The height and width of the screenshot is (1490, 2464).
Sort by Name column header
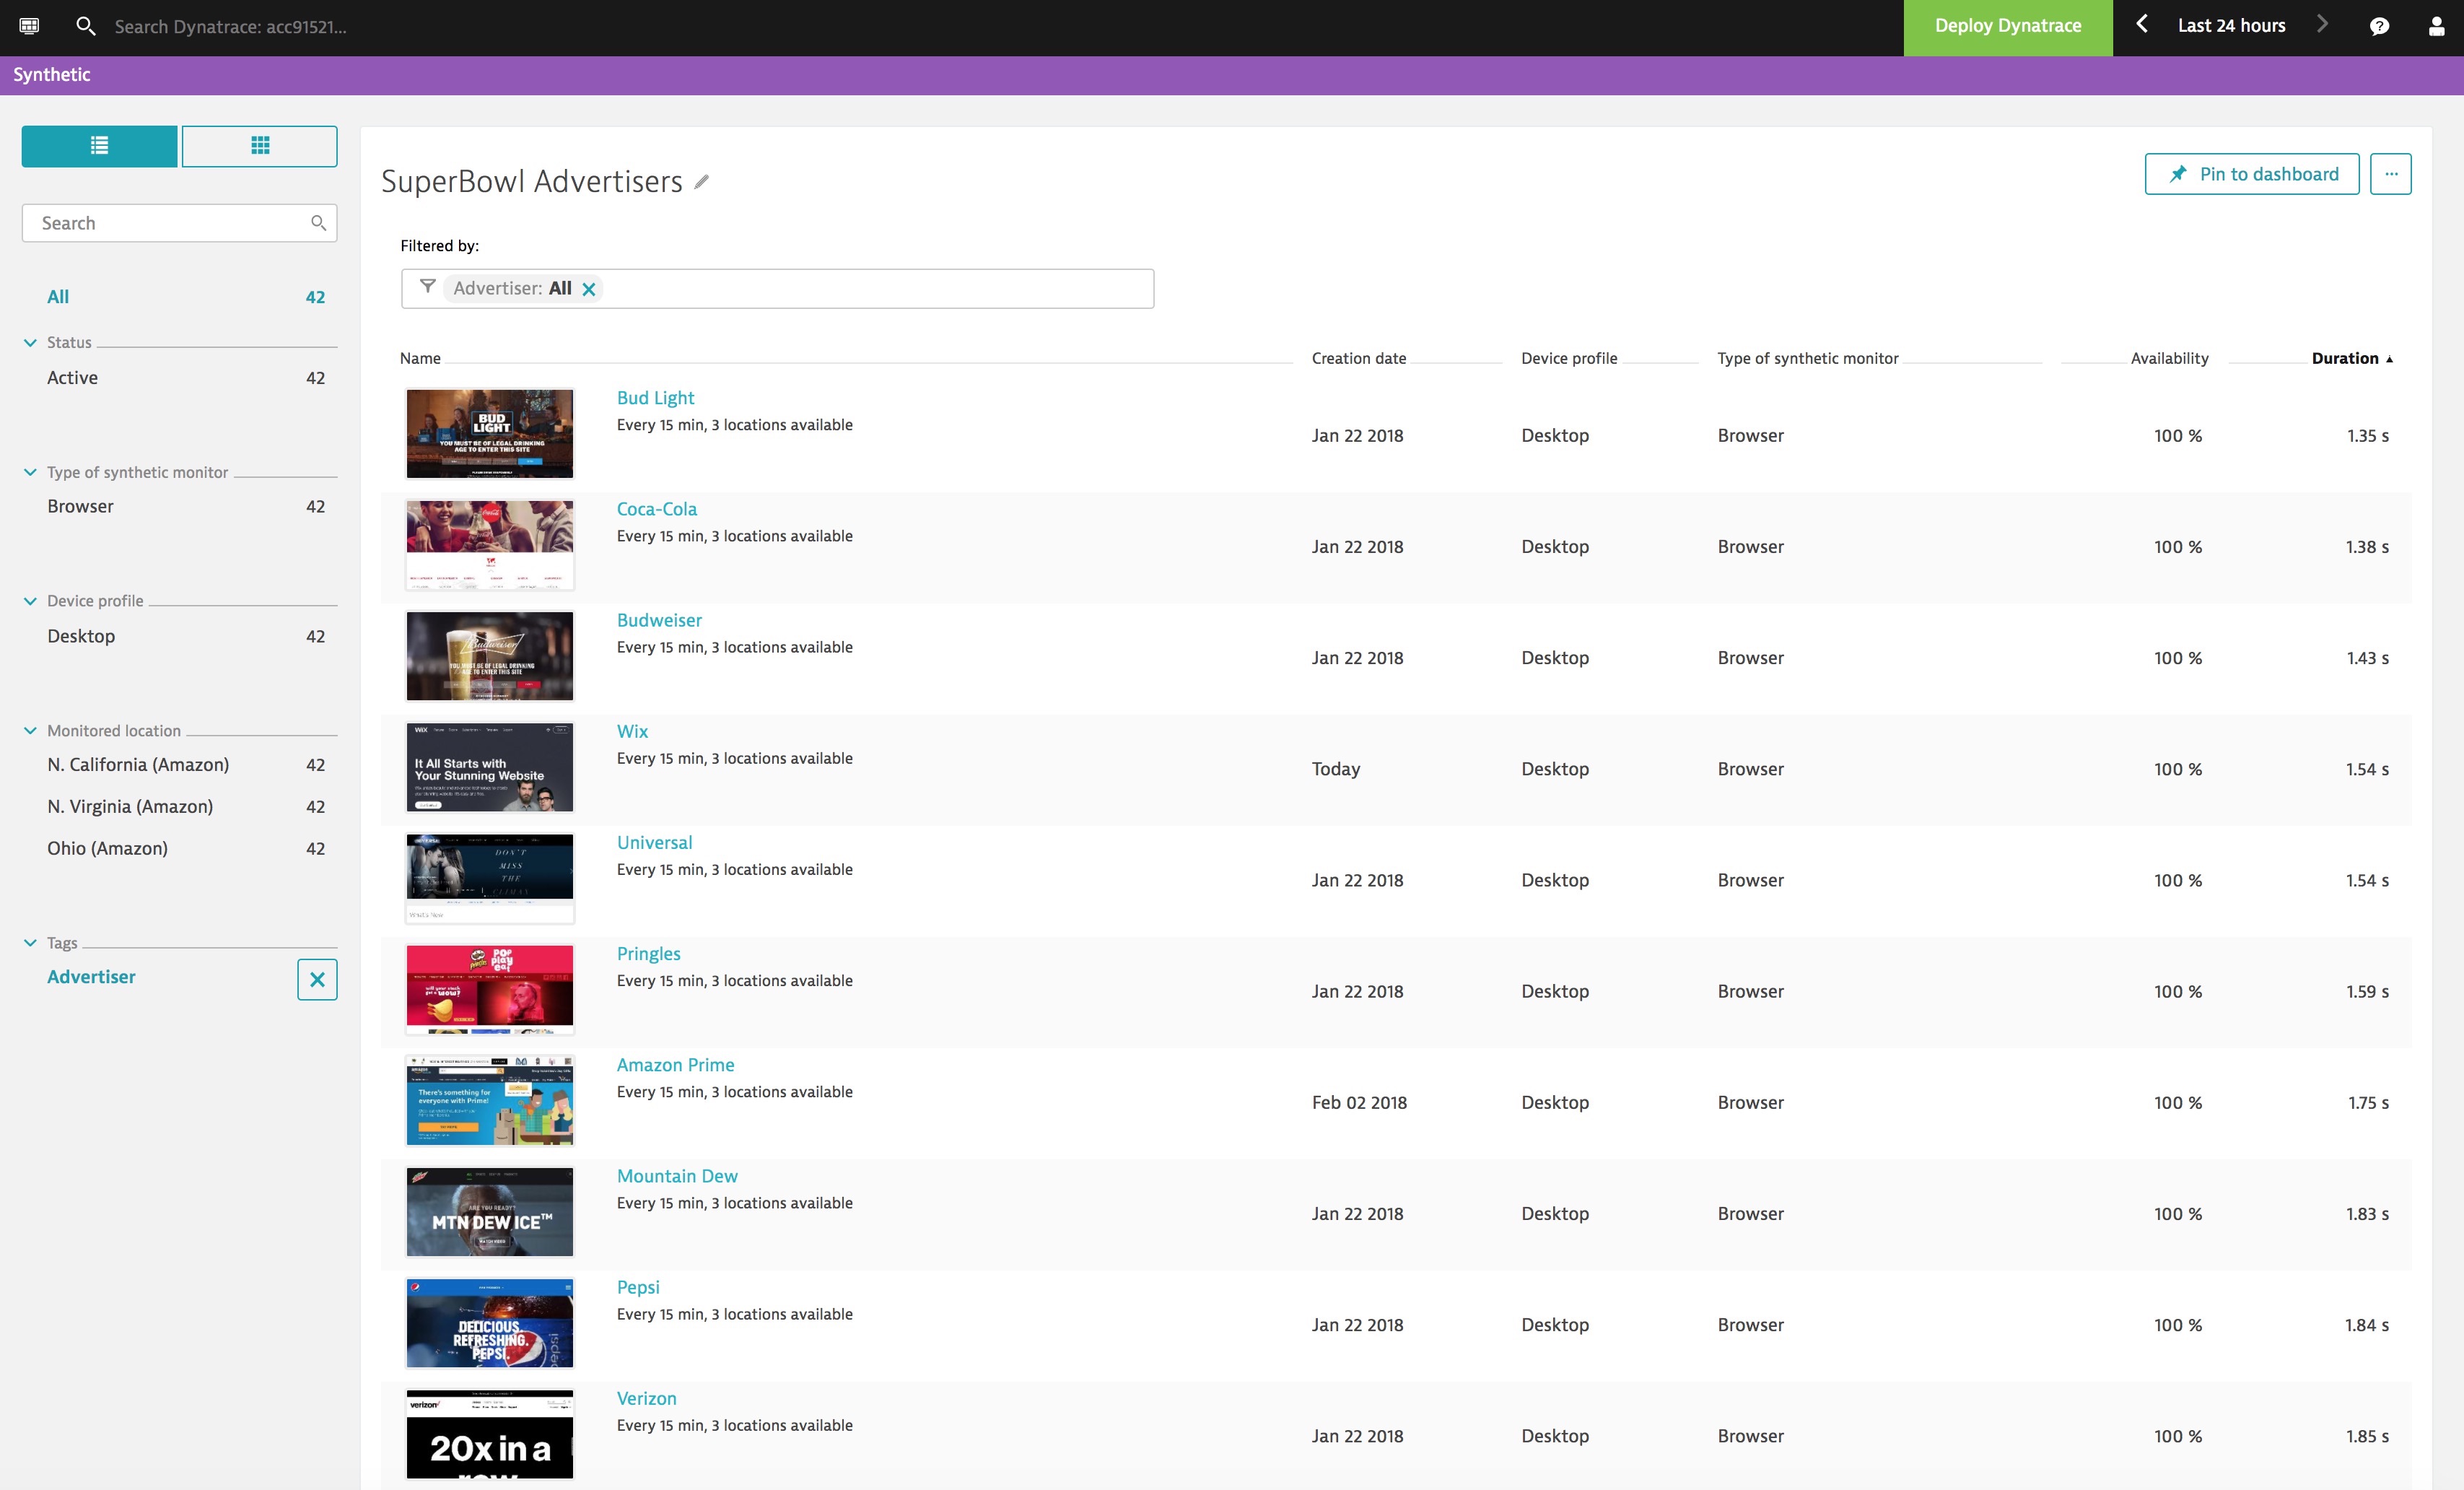click(420, 358)
